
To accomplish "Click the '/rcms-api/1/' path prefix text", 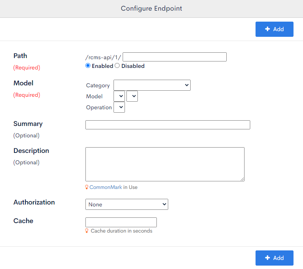I will coord(103,57).
